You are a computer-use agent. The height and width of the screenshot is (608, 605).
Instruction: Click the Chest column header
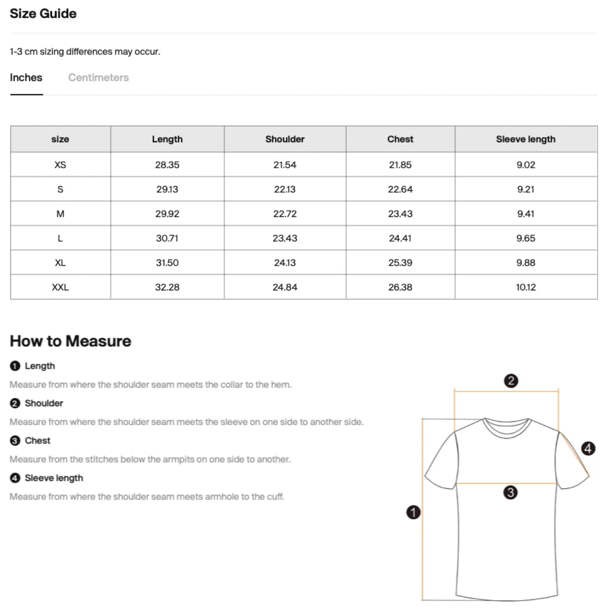[400, 139]
